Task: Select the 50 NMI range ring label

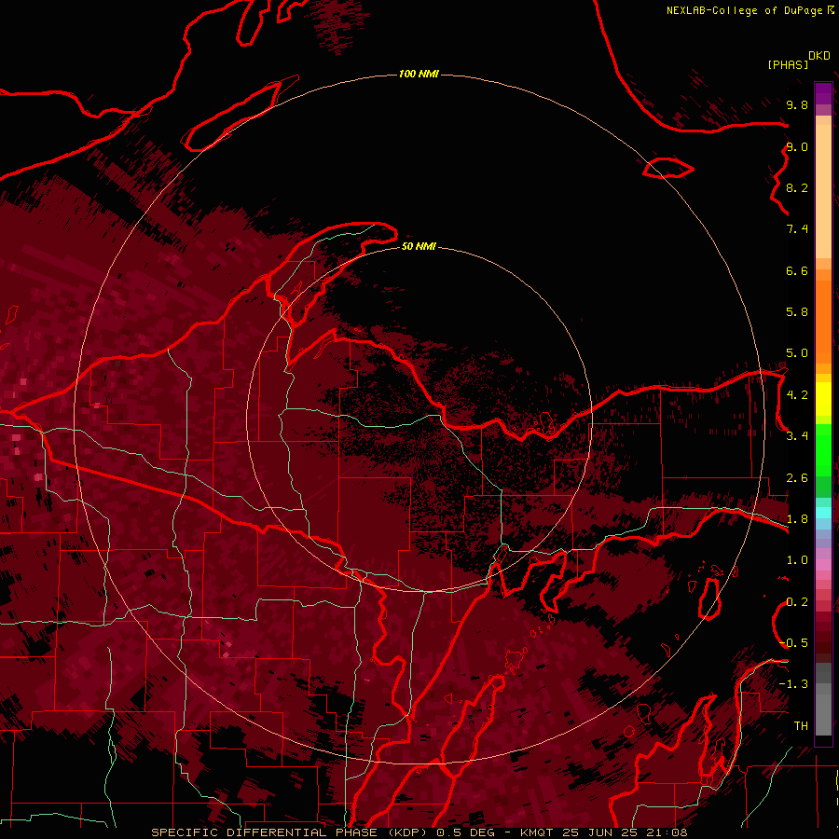Action: pos(419,246)
